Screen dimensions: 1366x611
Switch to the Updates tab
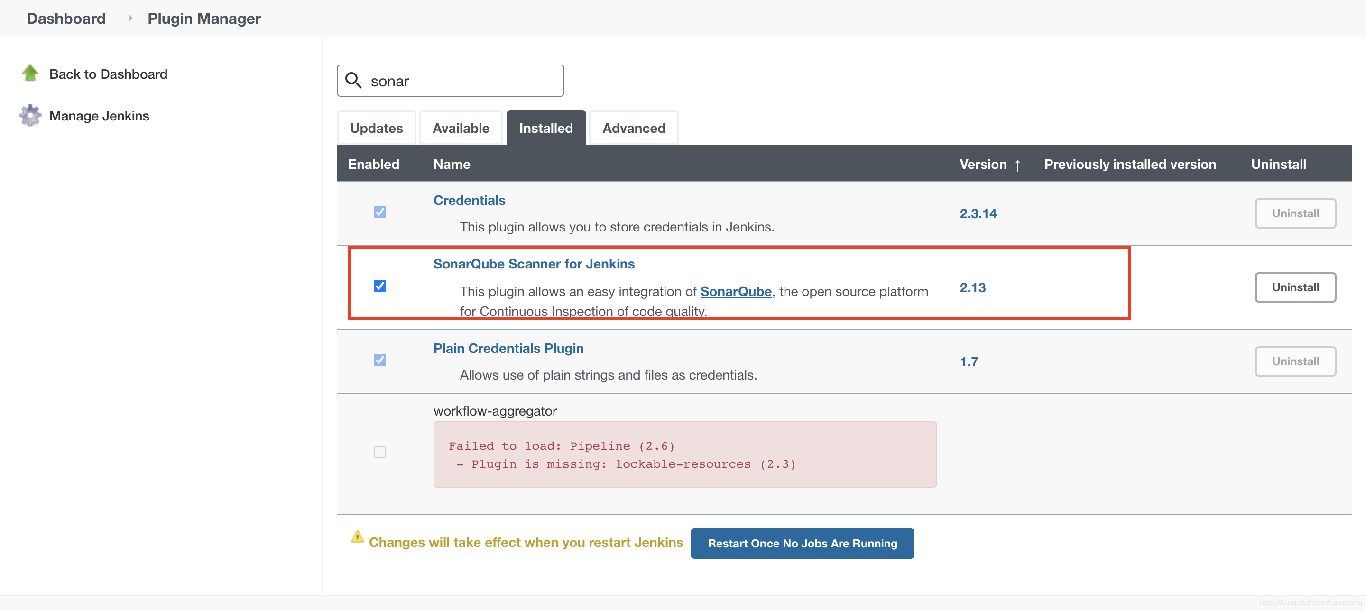pos(376,128)
